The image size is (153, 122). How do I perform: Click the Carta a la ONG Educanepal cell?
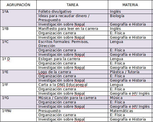[72, 85]
